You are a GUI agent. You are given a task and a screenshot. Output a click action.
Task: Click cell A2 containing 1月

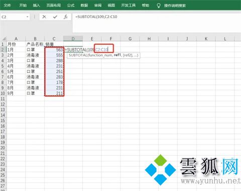(16, 50)
